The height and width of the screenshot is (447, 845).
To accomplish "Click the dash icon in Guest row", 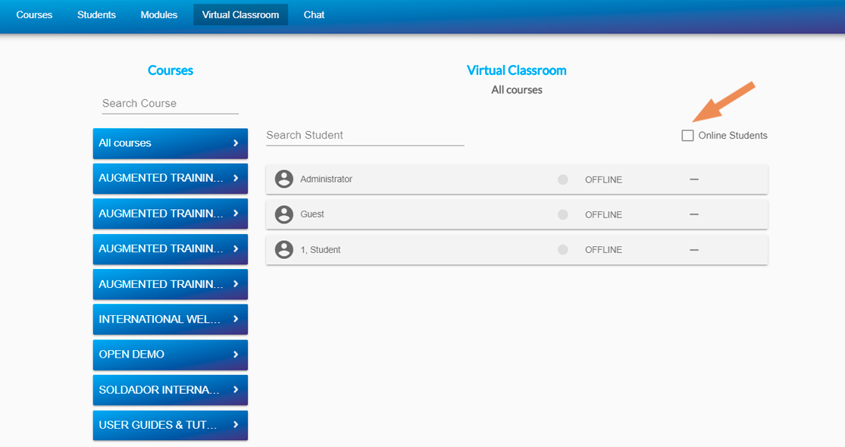I will (693, 214).
